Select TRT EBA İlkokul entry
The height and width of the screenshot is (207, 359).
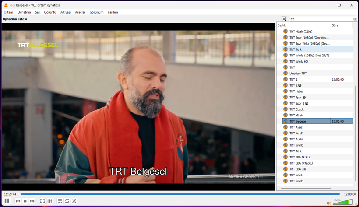[317, 157]
